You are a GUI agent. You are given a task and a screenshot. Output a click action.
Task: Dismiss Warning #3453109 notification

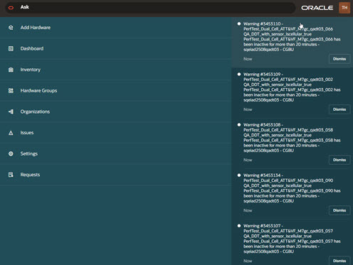pyautogui.click(x=339, y=109)
